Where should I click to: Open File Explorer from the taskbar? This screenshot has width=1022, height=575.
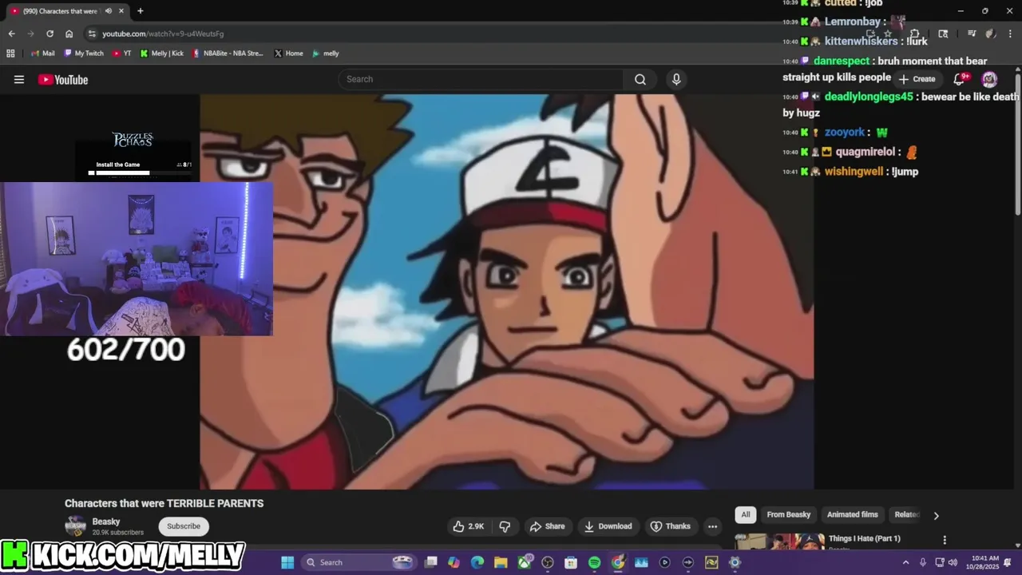(x=501, y=563)
